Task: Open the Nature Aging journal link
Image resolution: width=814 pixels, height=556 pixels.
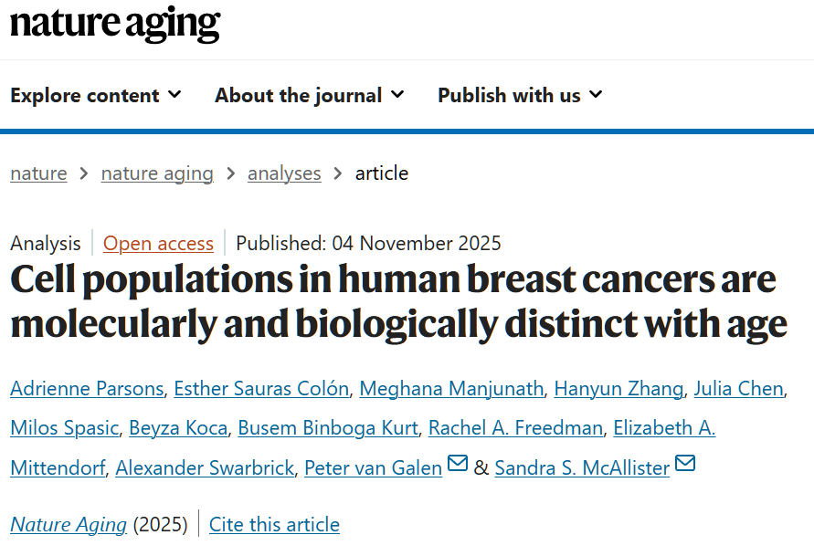Action: click(x=69, y=525)
